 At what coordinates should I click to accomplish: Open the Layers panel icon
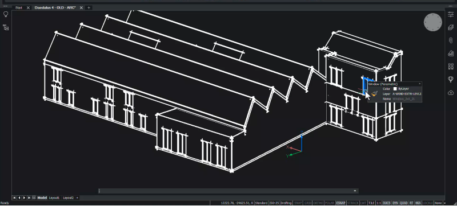tap(451, 27)
